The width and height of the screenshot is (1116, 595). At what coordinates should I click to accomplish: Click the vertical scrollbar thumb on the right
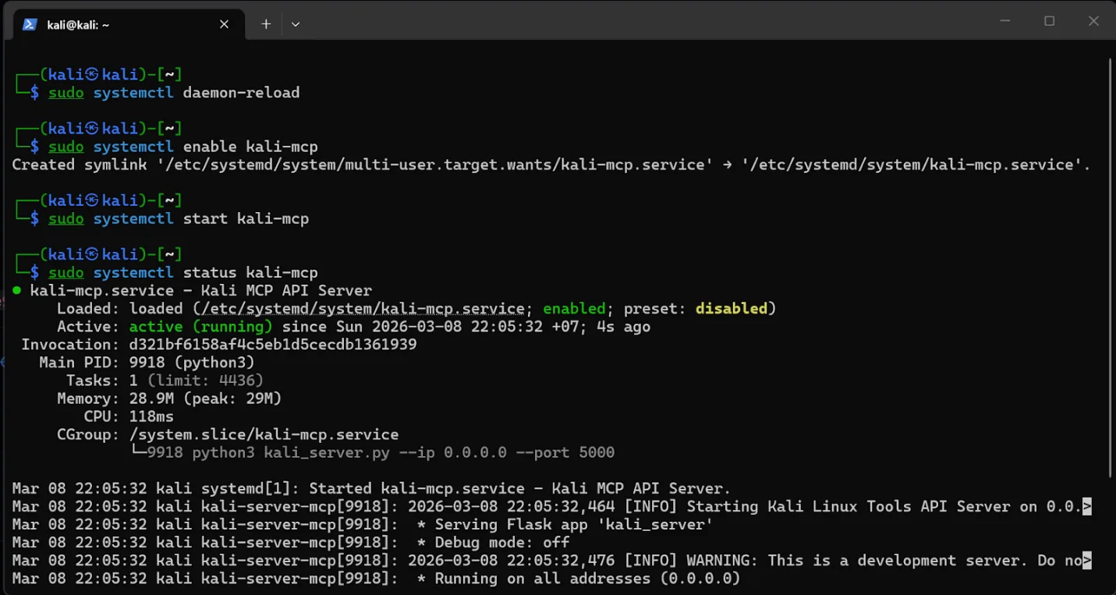click(1110, 265)
